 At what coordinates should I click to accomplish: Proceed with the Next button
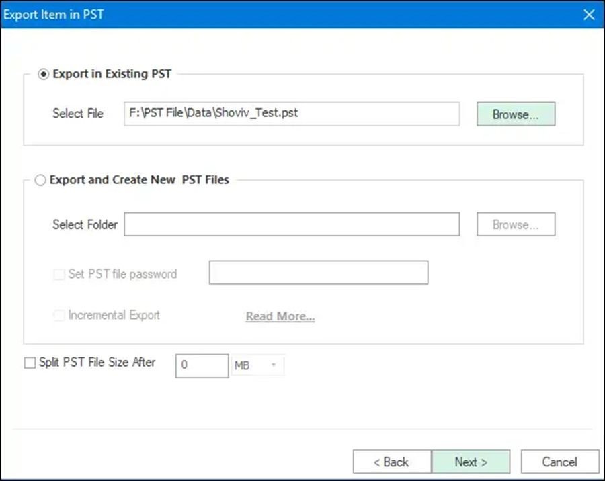click(x=471, y=462)
